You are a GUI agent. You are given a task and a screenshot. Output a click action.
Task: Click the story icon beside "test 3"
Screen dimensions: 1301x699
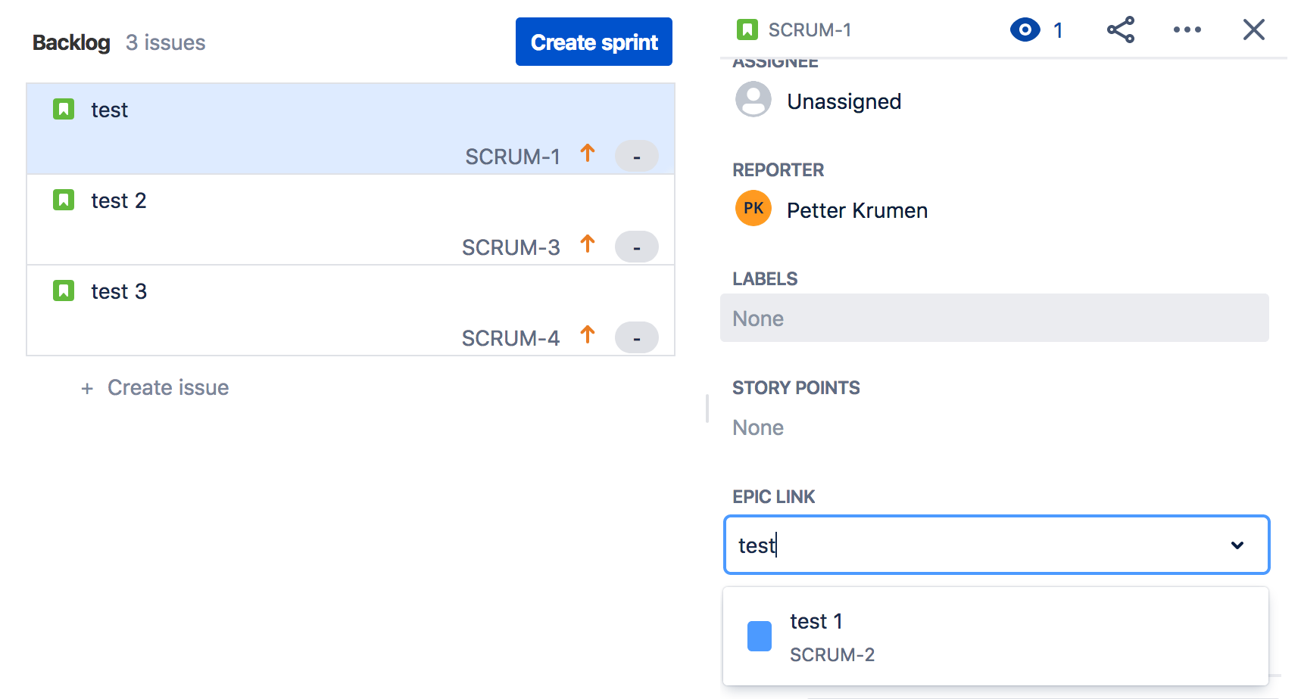pos(64,290)
